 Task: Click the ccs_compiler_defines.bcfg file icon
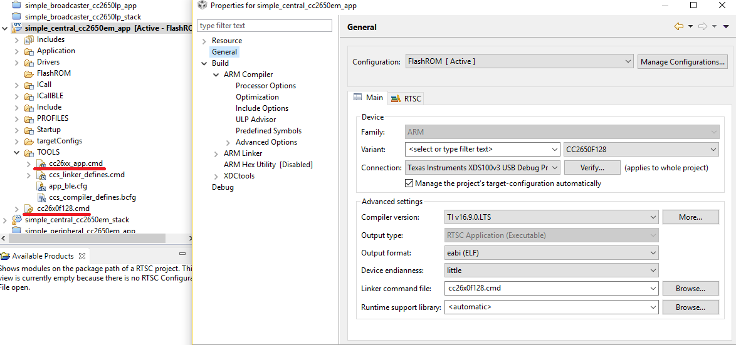pyautogui.click(x=41, y=197)
